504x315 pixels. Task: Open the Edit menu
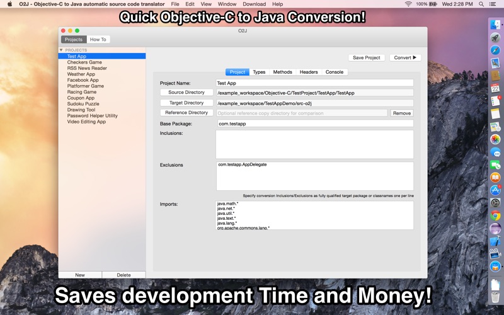(190, 4)
